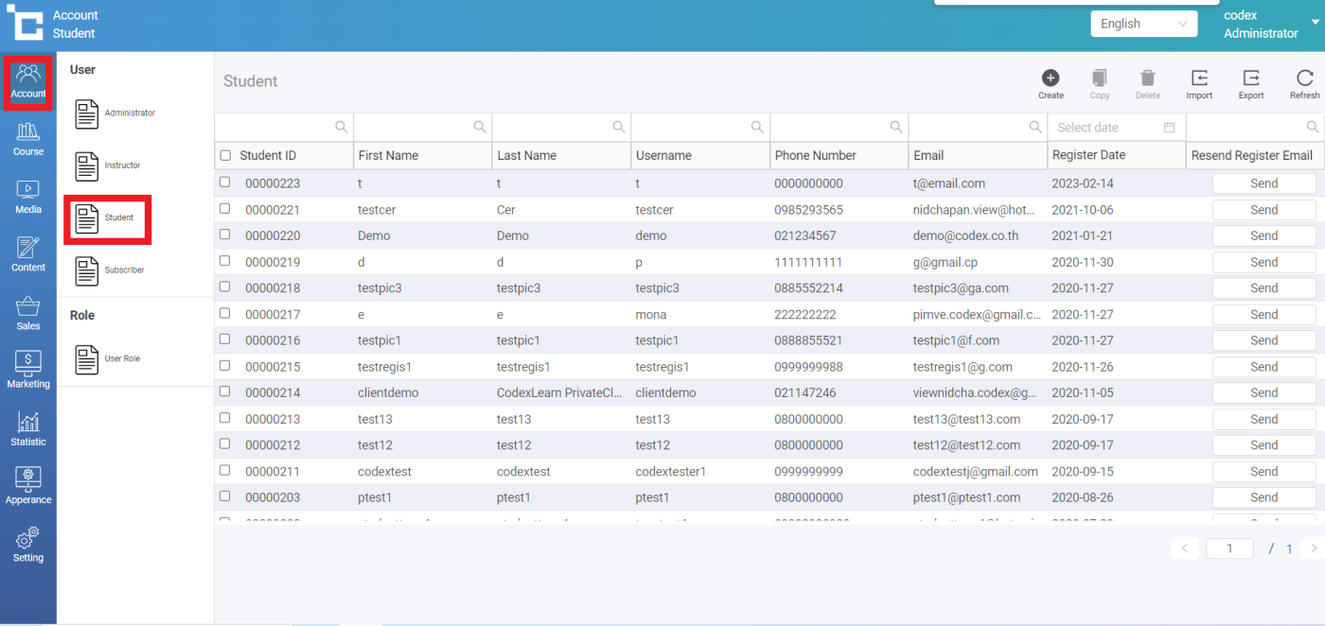Image resolution: width=1325 pixels, height=626 pixels.
Task: Select the checkbox for student 00000220
Action: [x=225, y=235]
